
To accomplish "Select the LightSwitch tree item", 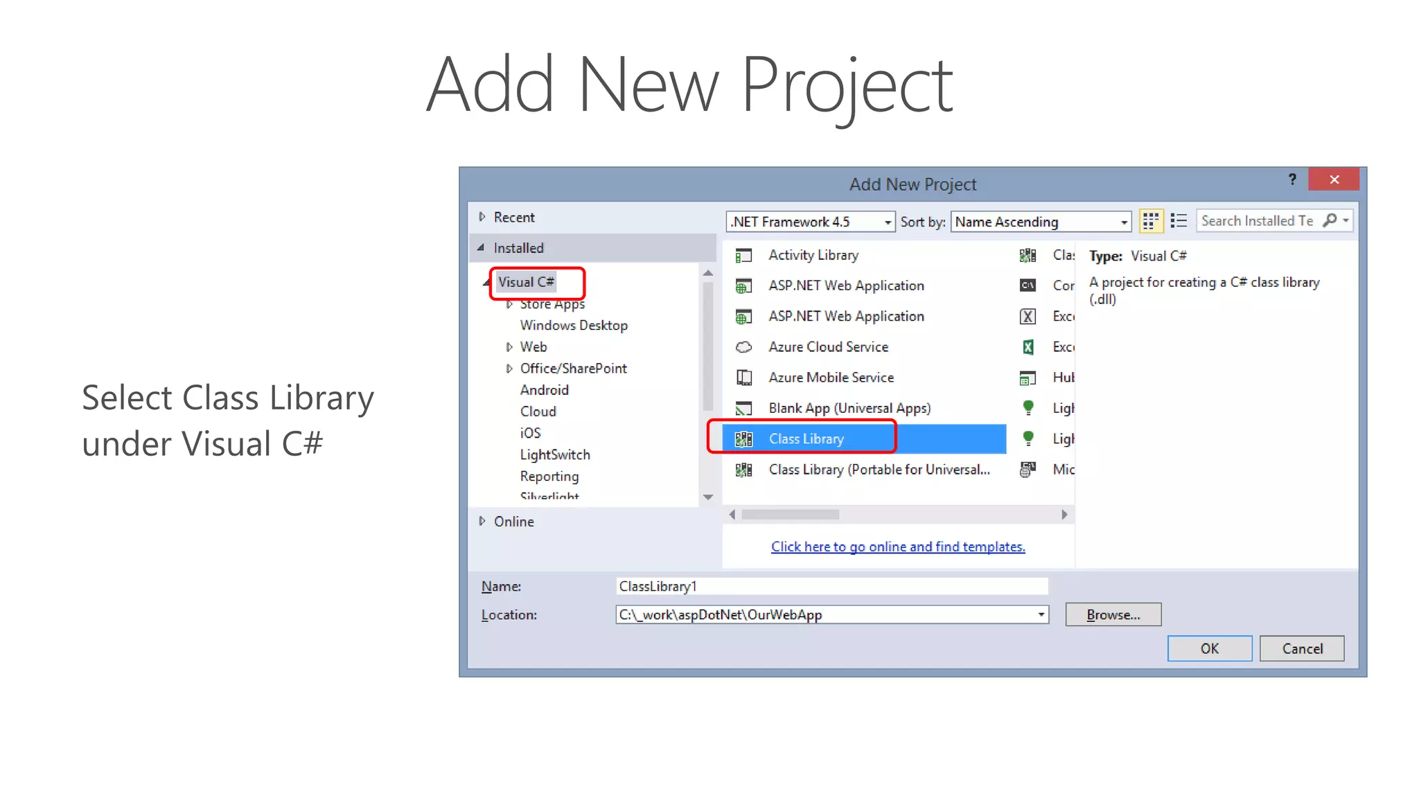I will click(x=555, y=455).
